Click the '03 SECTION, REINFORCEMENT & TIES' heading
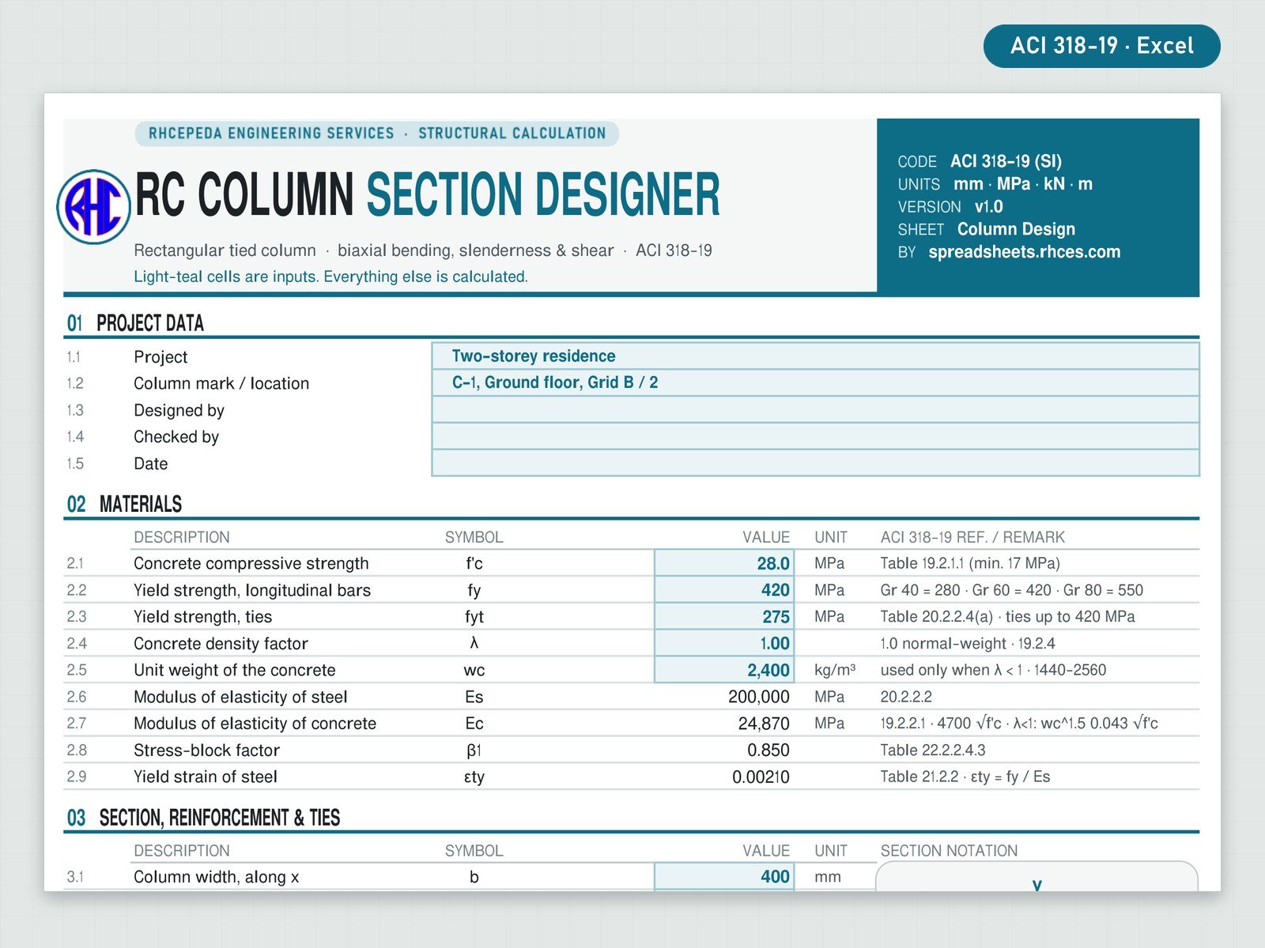The image size is (1265, 948). click(x=203, y=818)
